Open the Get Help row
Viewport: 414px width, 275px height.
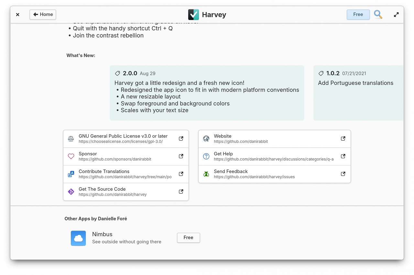(x=274, y=157)
